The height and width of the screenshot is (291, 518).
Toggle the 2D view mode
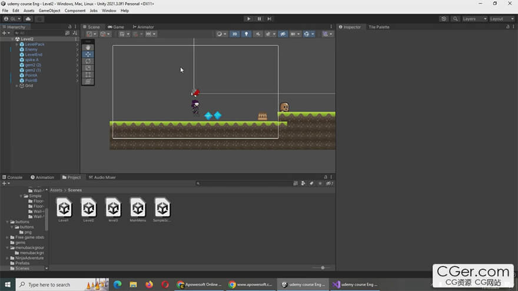tap(234, 34)
